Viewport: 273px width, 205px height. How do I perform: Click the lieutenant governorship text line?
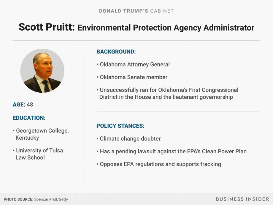point(166,97)
